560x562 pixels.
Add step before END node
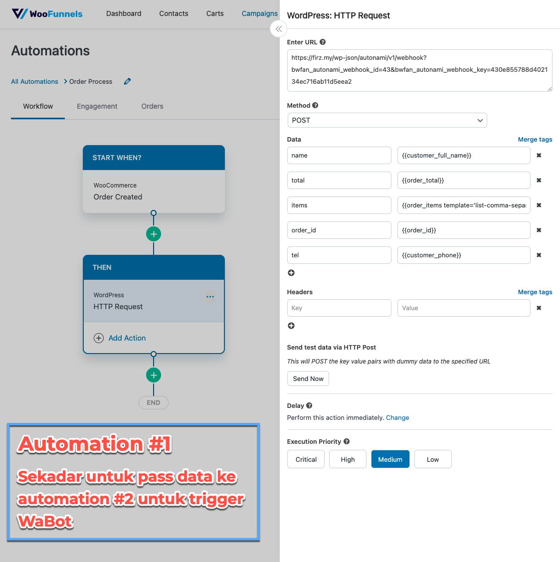pos(154,375)
